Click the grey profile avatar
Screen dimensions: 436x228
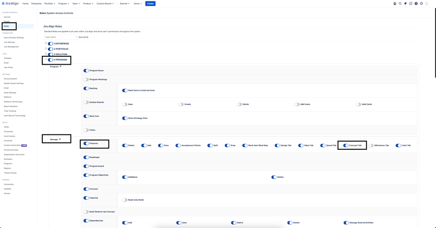coord(426,3)
